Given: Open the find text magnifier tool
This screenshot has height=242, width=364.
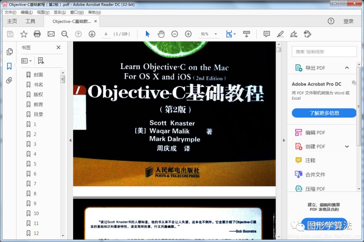Looking at the screenshot, I should [x=65, y=34].
